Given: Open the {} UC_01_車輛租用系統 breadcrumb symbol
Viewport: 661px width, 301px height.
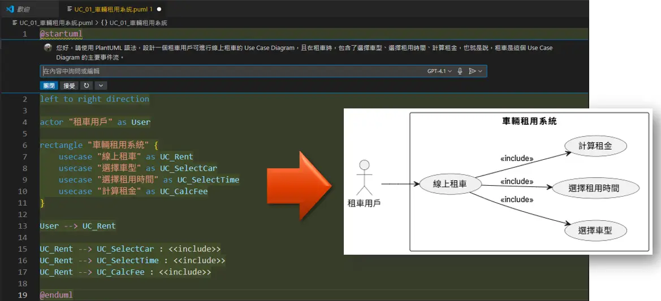Looking at the screenshot, I should 133,23.
